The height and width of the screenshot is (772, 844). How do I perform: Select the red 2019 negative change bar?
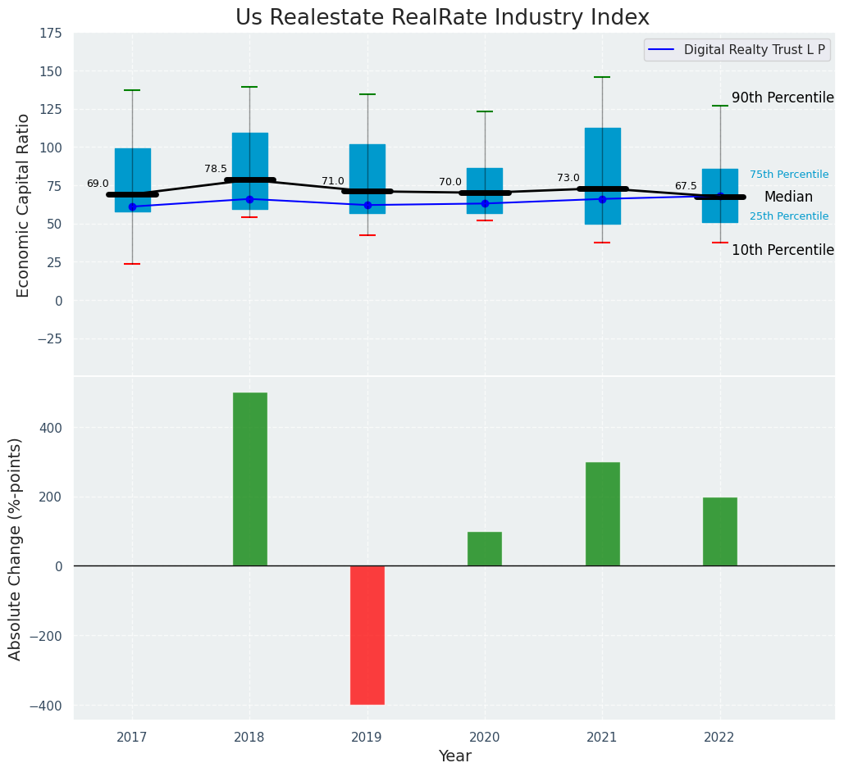pyautogui.click(x=367, y=635)
